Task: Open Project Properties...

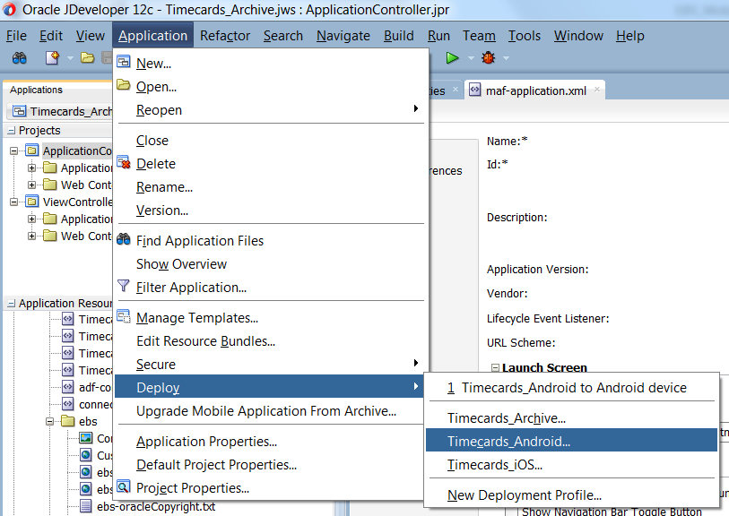Action: click(269, 487)
